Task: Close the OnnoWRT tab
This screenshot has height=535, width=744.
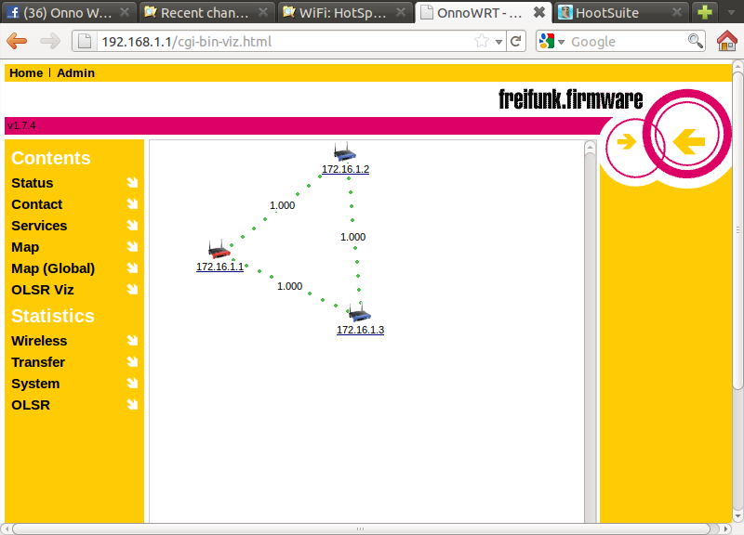Action: point(538,13)
